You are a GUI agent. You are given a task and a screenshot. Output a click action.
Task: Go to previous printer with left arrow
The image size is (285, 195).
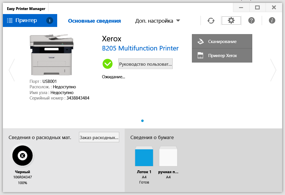[x=11, y=70]
